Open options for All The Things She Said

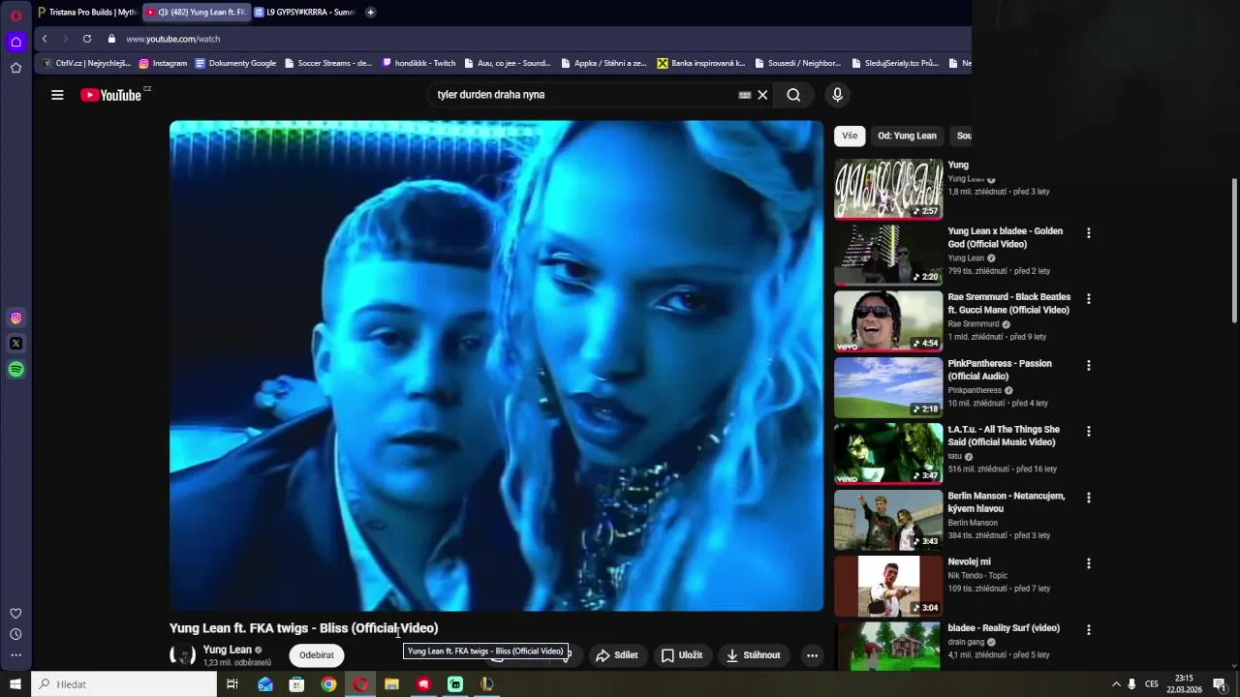1089,432
